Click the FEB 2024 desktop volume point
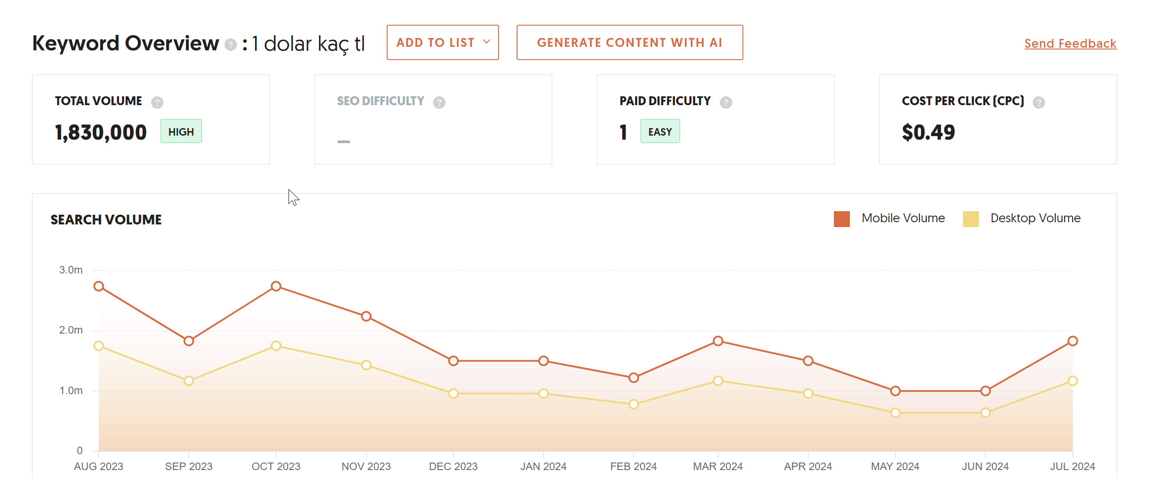The width and height of the screenshot is (1149, 478). 633,404
